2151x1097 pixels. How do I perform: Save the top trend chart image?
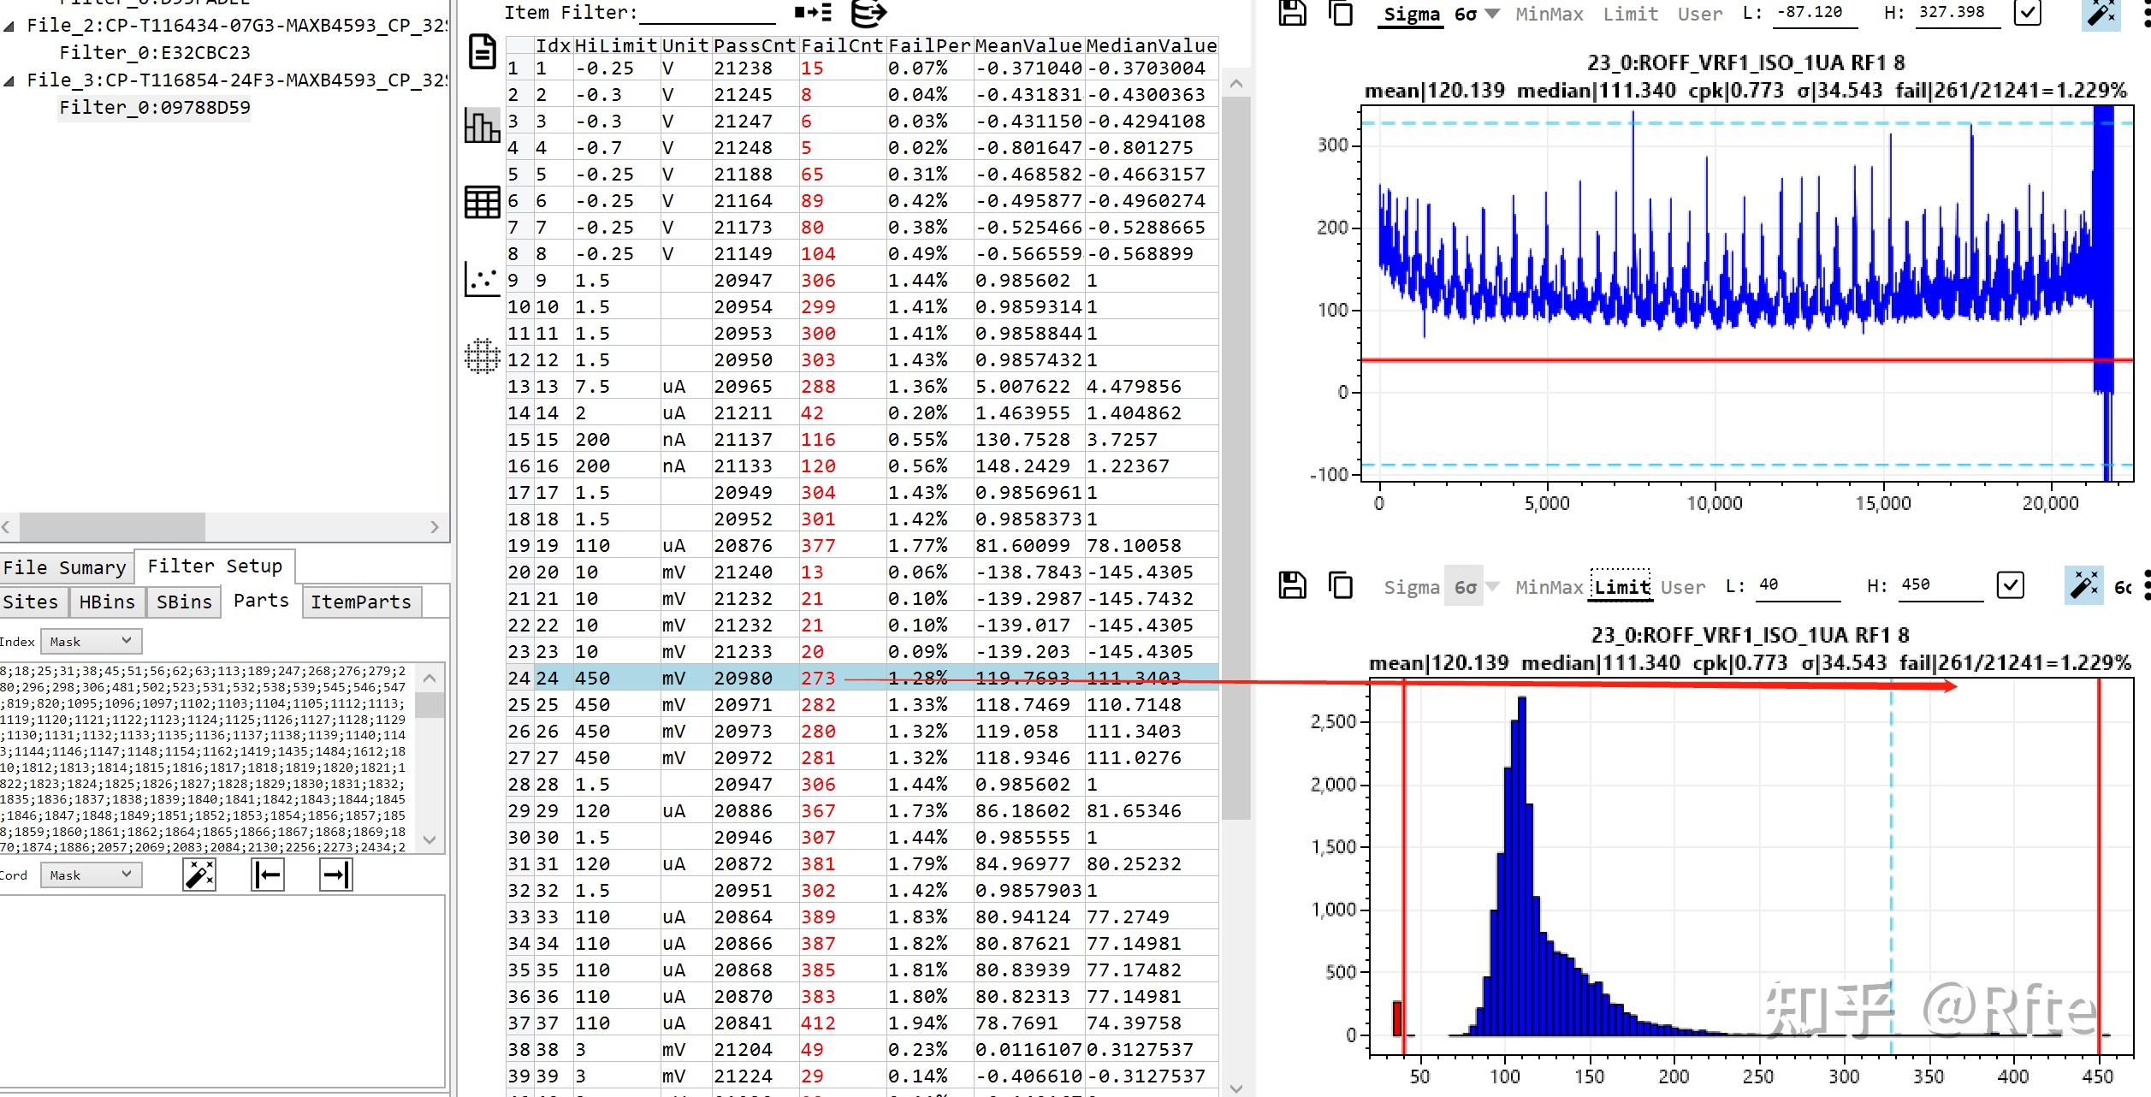coord(1292,13)
